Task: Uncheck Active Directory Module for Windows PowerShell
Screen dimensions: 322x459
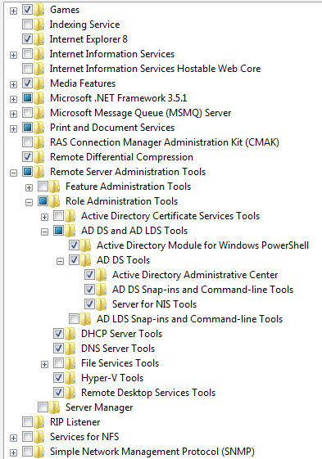Action: click(74, 245)
